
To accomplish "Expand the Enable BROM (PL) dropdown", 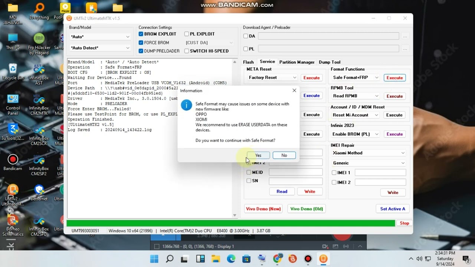I will coord(356,134).
